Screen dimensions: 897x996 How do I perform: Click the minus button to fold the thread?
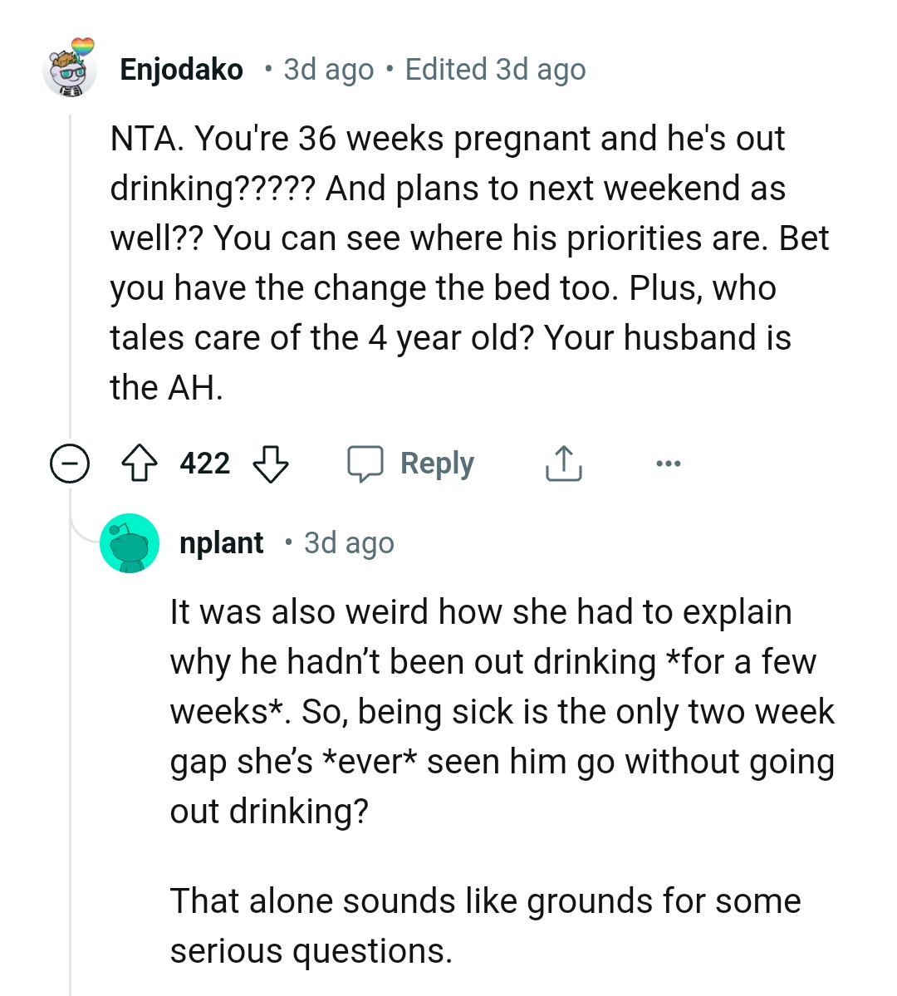coord(70,465)
